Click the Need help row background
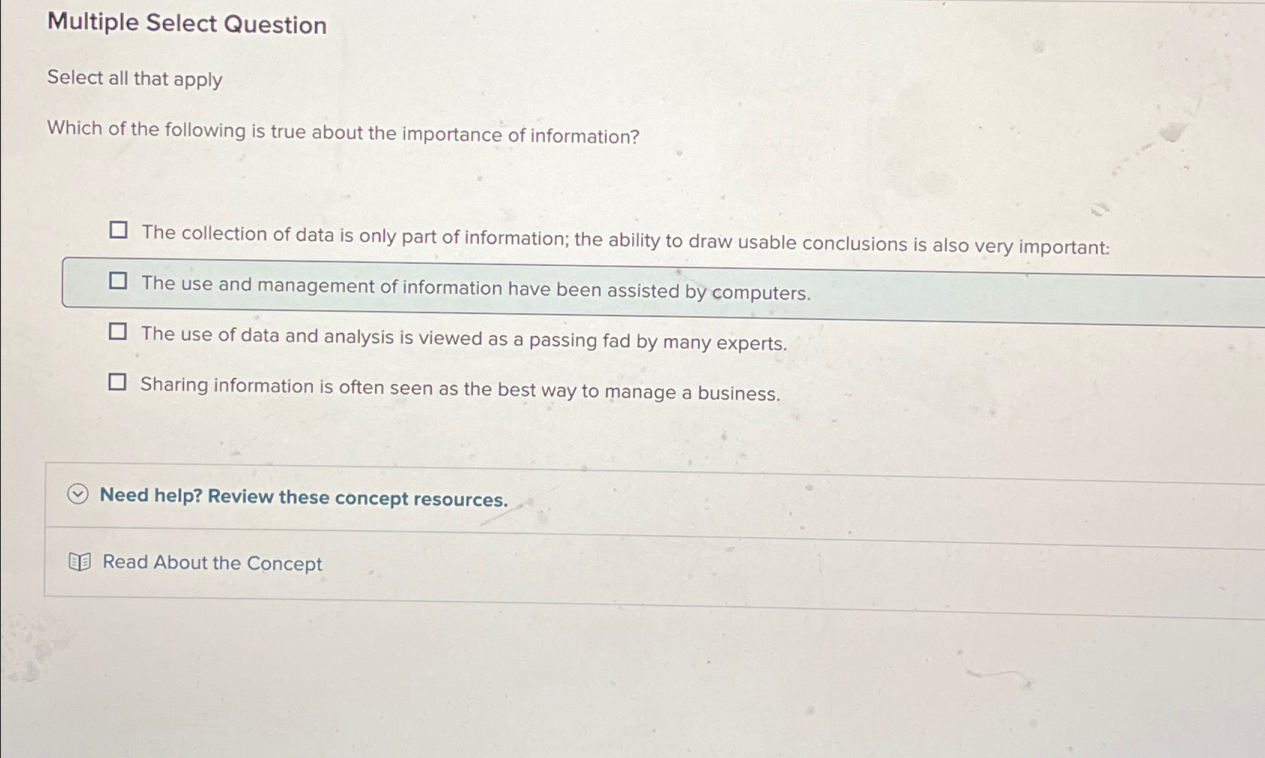 601,496
